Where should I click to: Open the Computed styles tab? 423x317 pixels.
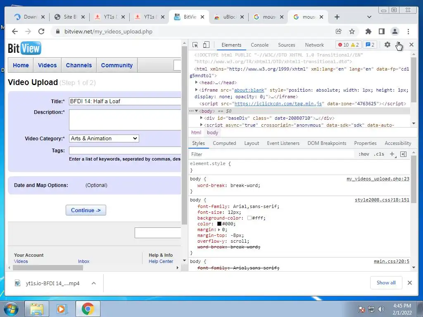coord(224,143)
